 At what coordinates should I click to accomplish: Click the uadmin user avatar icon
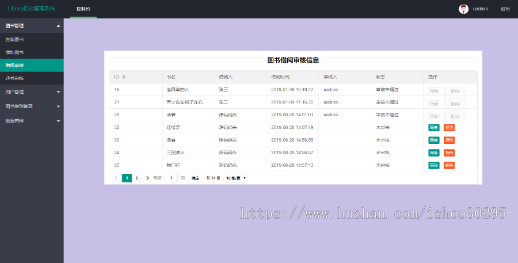[x=463, y=9]
